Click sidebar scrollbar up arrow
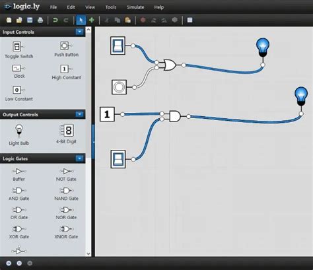 (88, 29)
